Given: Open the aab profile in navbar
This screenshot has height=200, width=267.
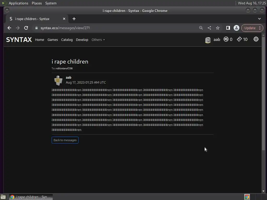Looking at the screenshot, I should point(217,40).
